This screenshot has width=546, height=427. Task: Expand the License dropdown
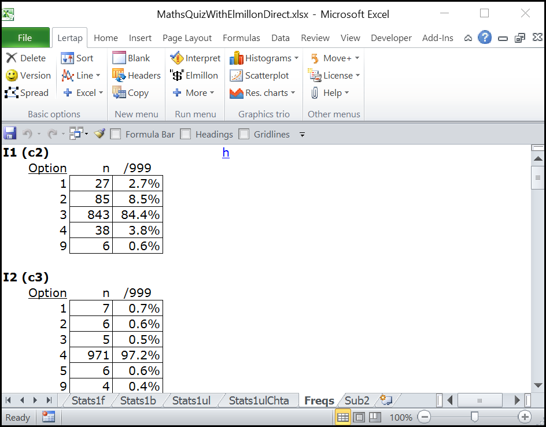[x=357, y=75]
